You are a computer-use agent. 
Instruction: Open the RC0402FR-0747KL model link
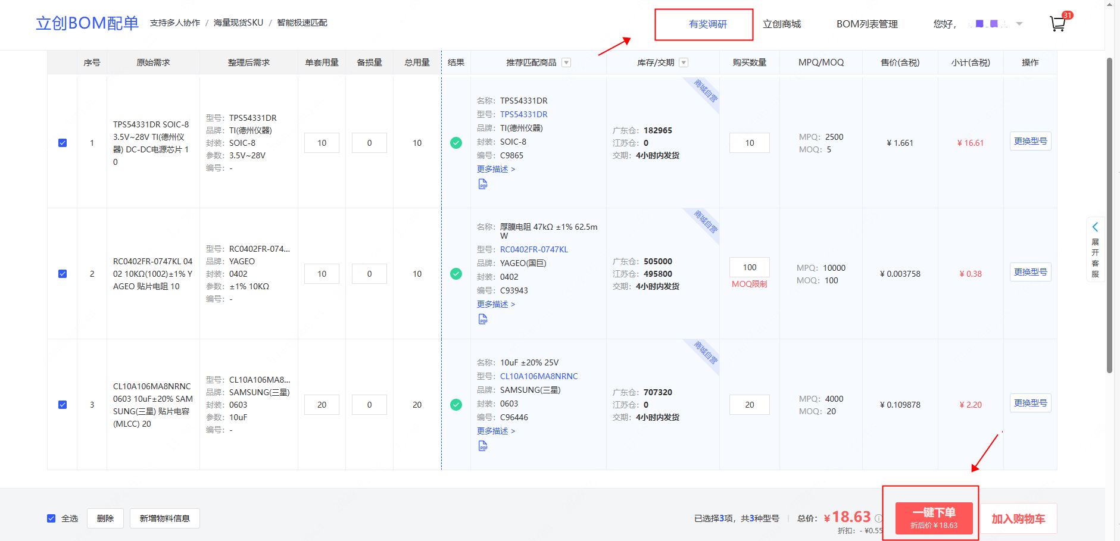[534, 249]
